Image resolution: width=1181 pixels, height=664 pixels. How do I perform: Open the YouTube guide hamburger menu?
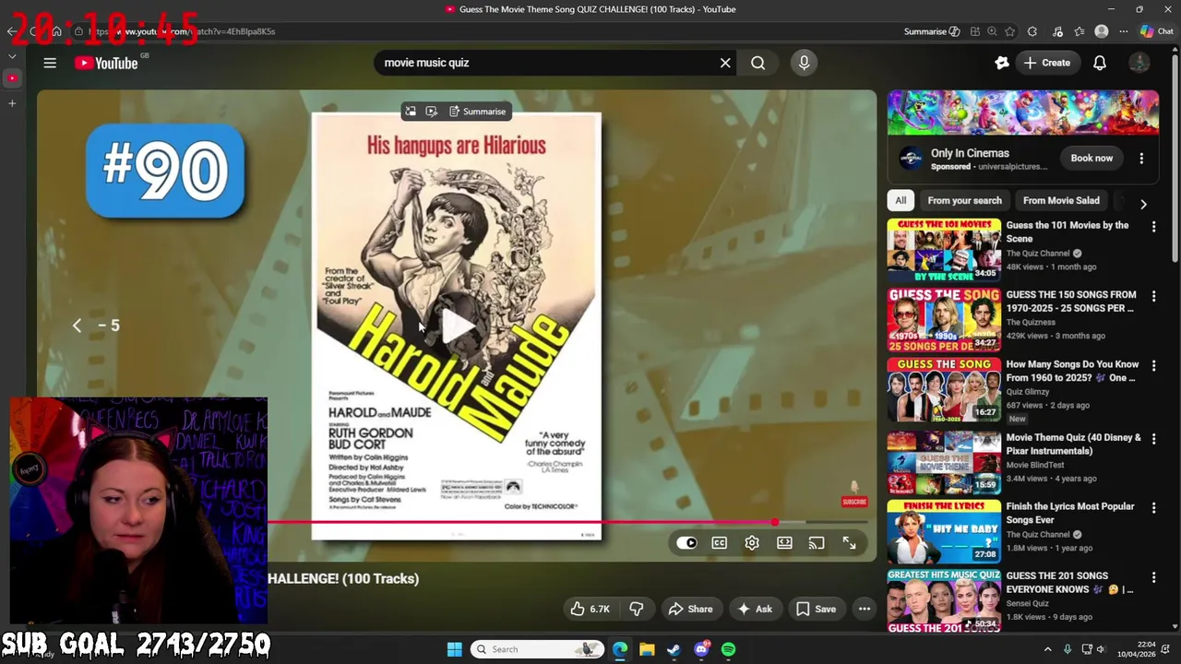[x=50, y=63]
